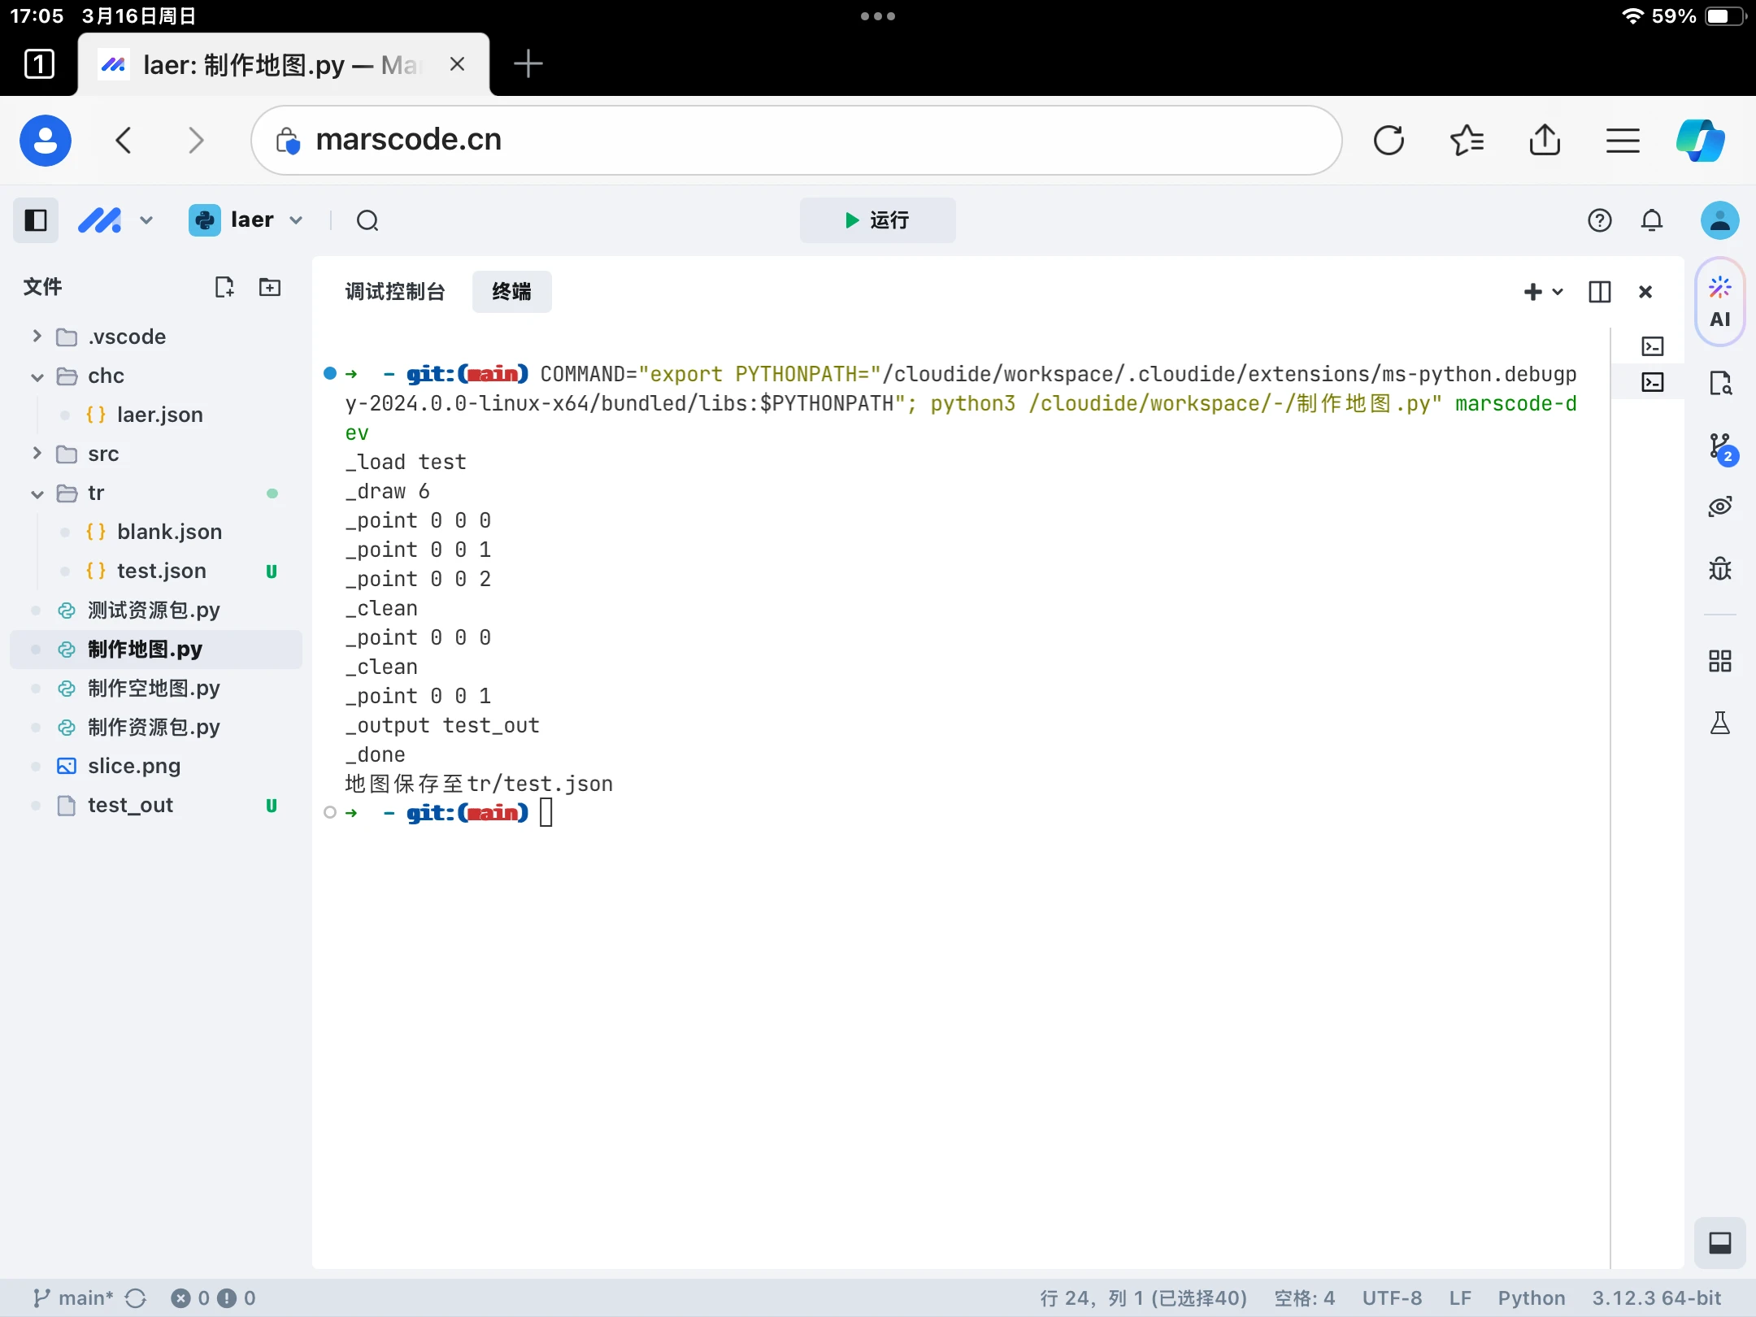
Task: Toggle the left sidebar visibility
Action: pyautogui.click(x=36, y=220)
